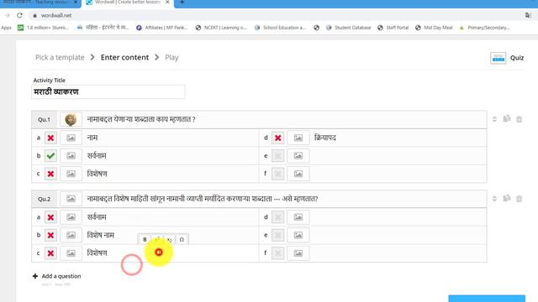
Task: Open the School Education bookmark
Action: click(280, 28)
